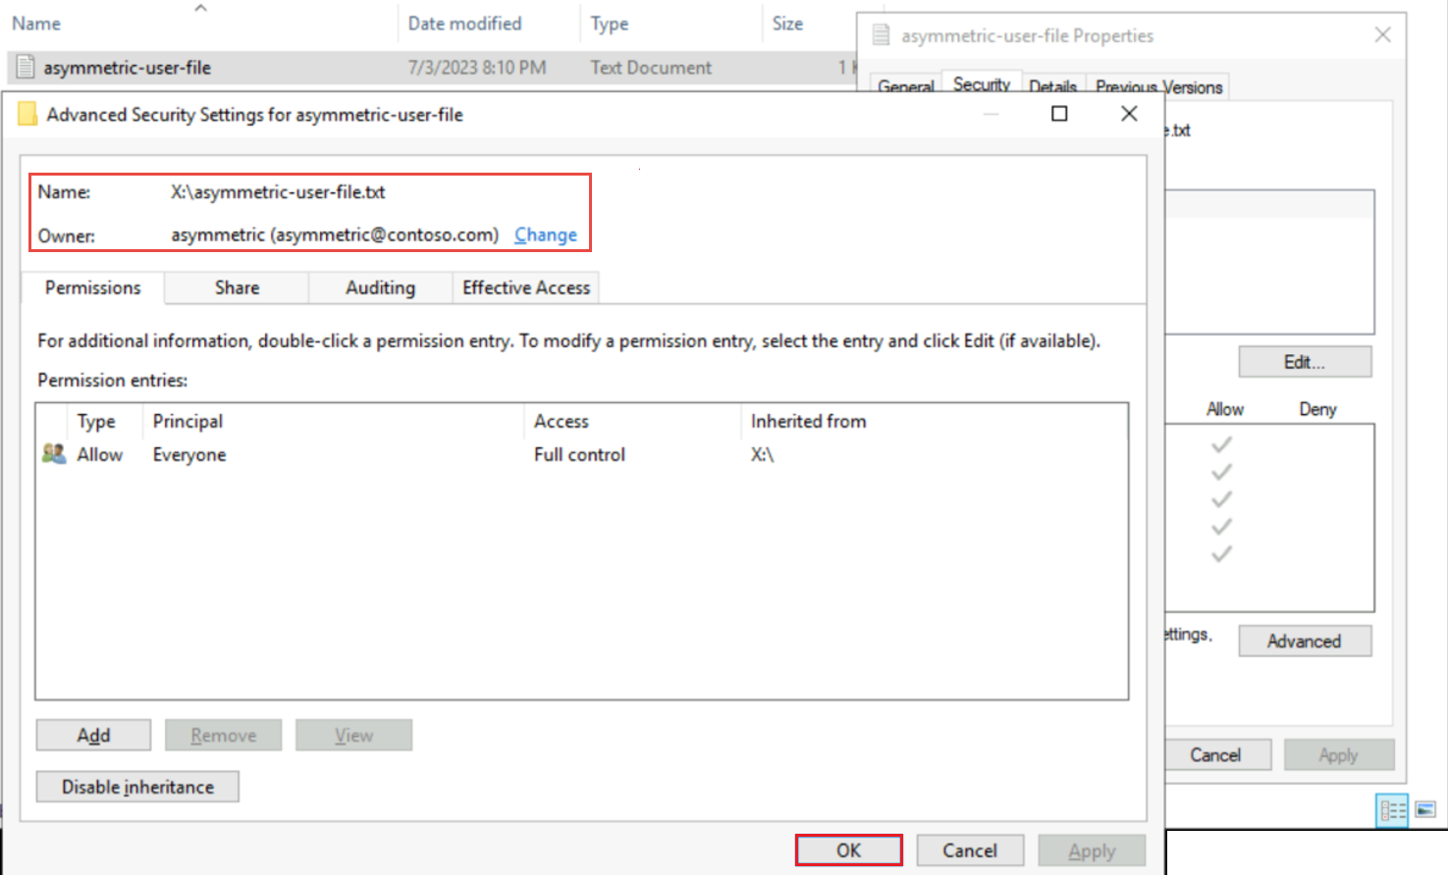The width and height of the screenshot is (1448, 875).
Task: Select the Details tab in Properties window
Action: click(x=1052, y=86)
